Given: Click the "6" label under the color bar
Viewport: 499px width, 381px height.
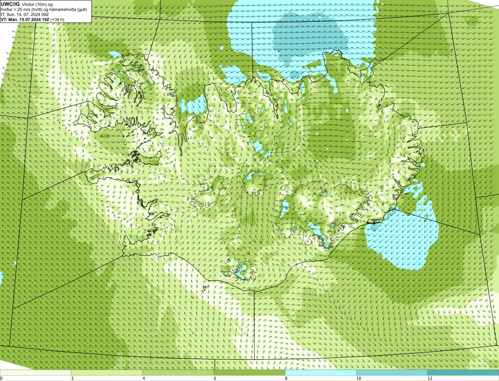Looking at the screenshot, I should coord(215,378).
